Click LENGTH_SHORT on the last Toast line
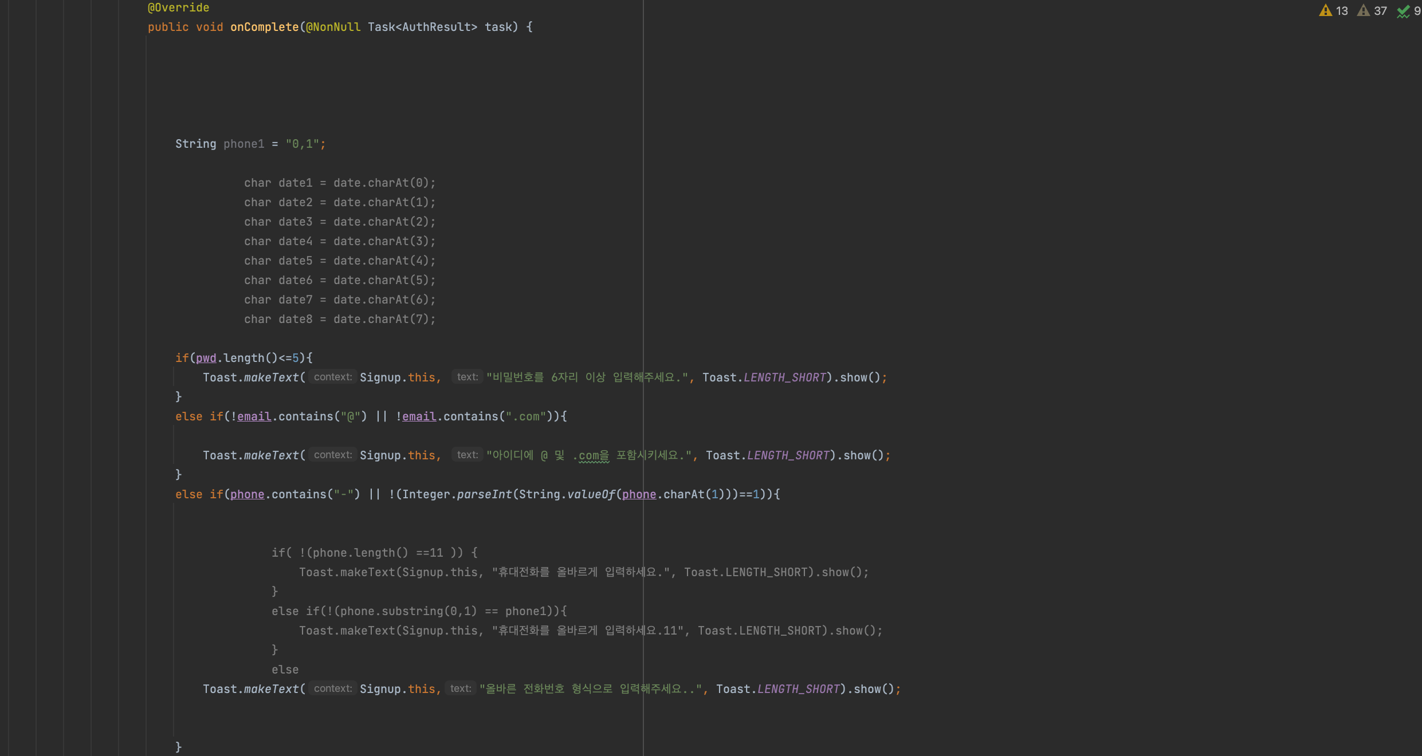1422x756 pixels. tap(798, 689)
